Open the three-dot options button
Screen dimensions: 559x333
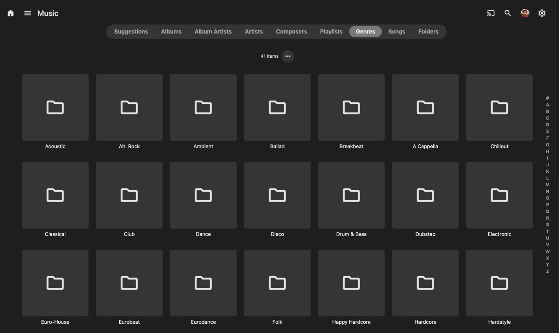[288, 56]
